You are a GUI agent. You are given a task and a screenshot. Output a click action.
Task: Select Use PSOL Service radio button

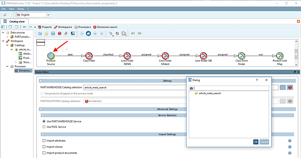click(44, 127)
